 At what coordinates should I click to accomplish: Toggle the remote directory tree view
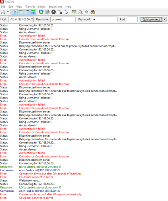[27, 12]
